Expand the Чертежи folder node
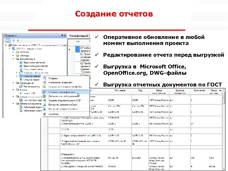The height and width of the screenshot is (171, 228). click(x=13, y=52)
